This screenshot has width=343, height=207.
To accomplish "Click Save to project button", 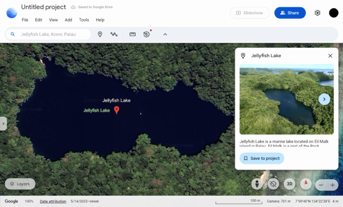I will (262, 158).
